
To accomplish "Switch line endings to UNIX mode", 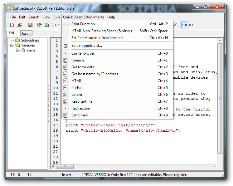I will [192, 25].
